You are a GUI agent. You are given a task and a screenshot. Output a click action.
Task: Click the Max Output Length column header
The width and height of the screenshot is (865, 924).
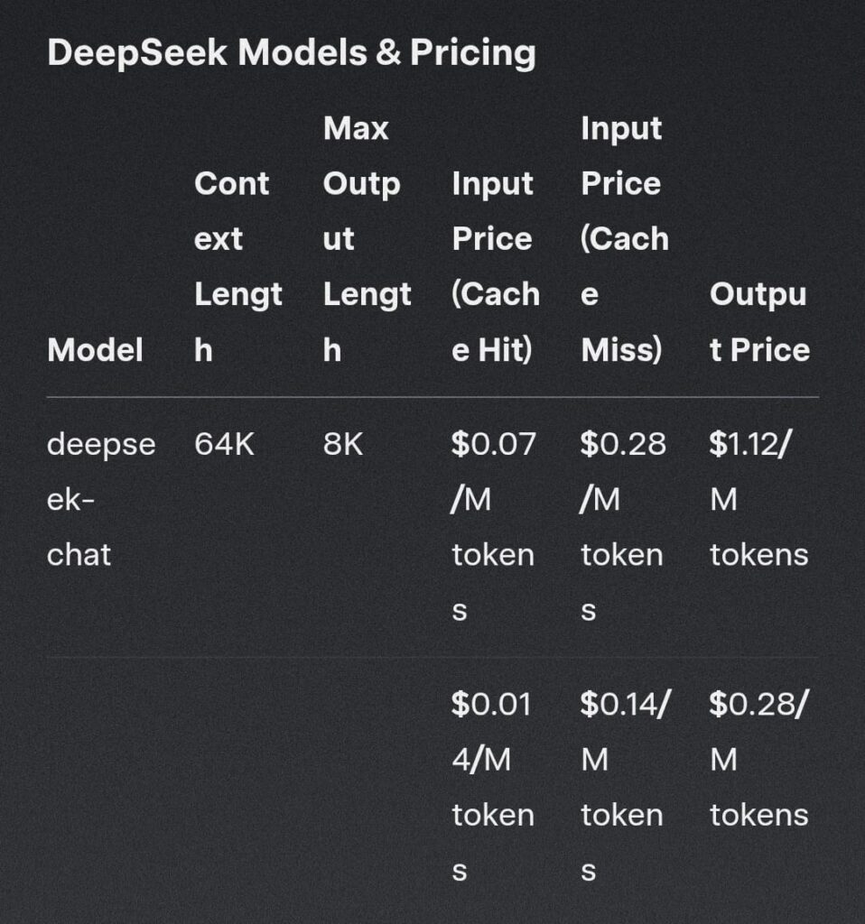[x=367, y=238]
